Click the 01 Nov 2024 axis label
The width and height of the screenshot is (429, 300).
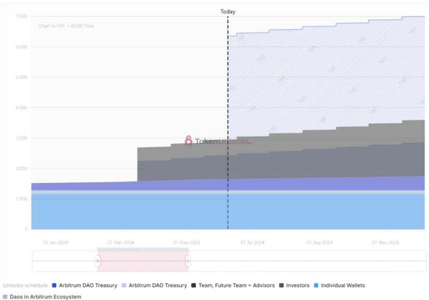coord(385,243)
